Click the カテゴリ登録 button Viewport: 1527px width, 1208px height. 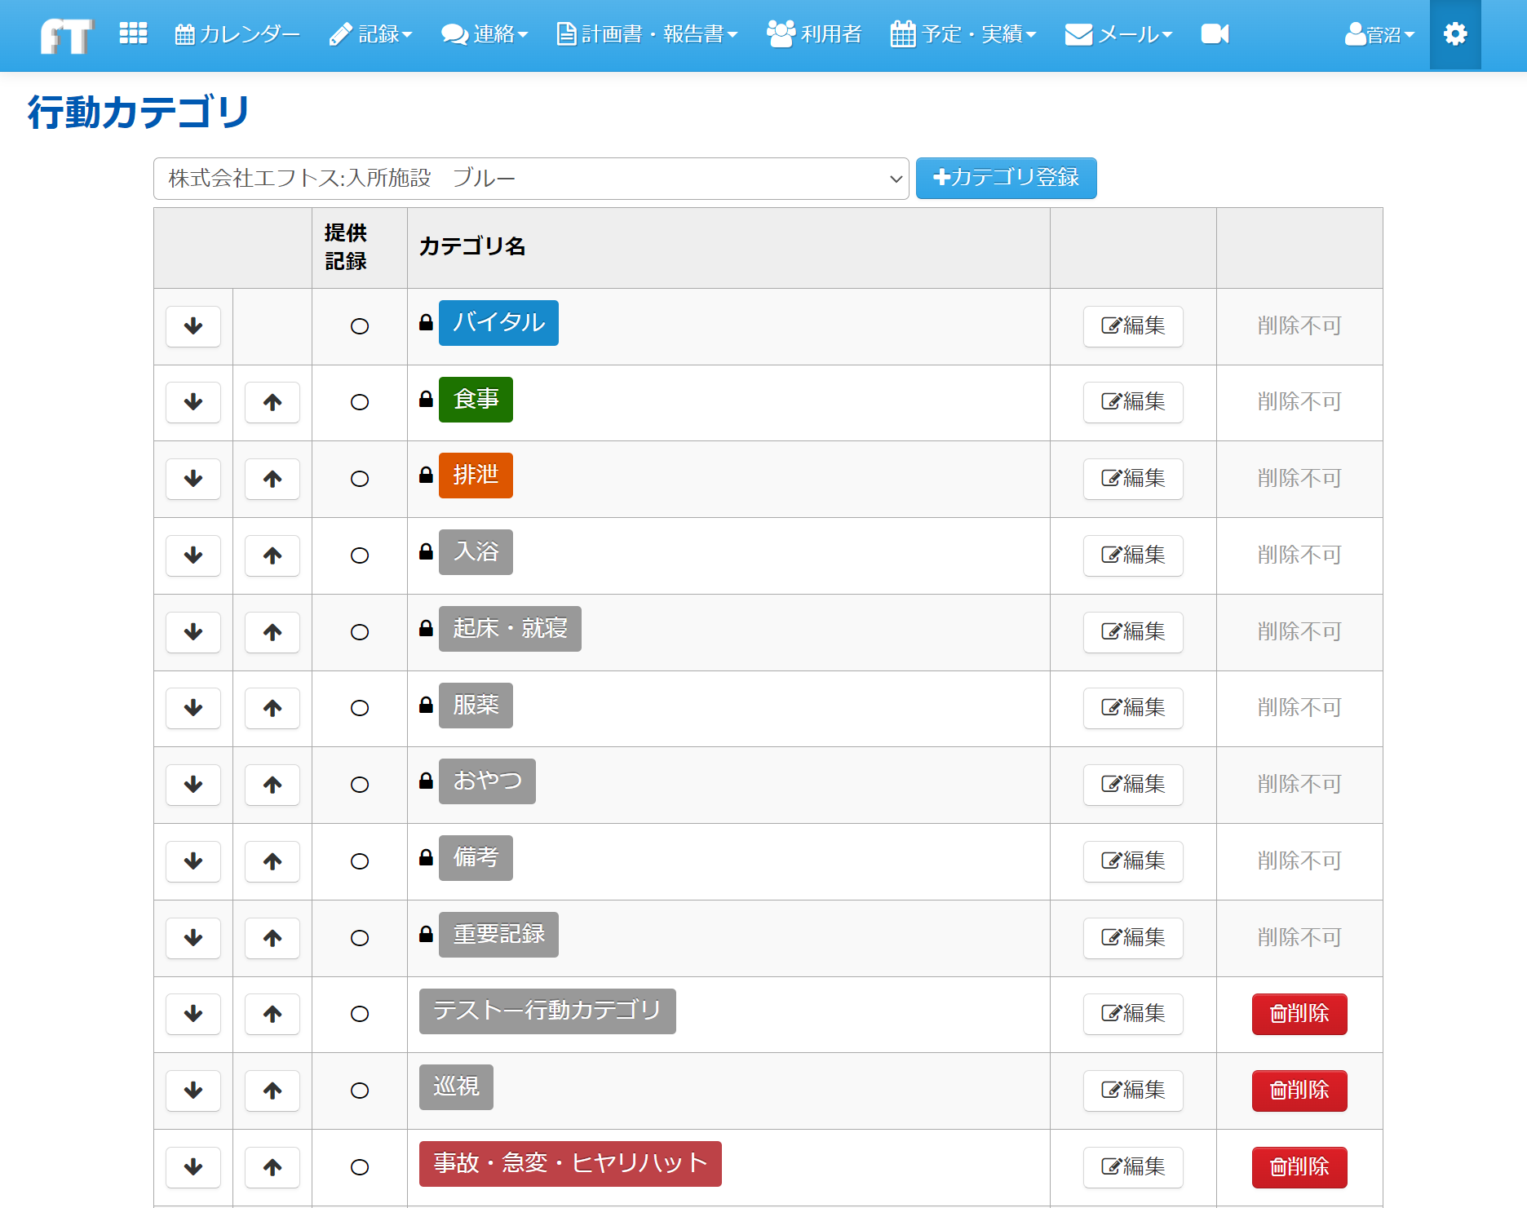[1006, 178]
